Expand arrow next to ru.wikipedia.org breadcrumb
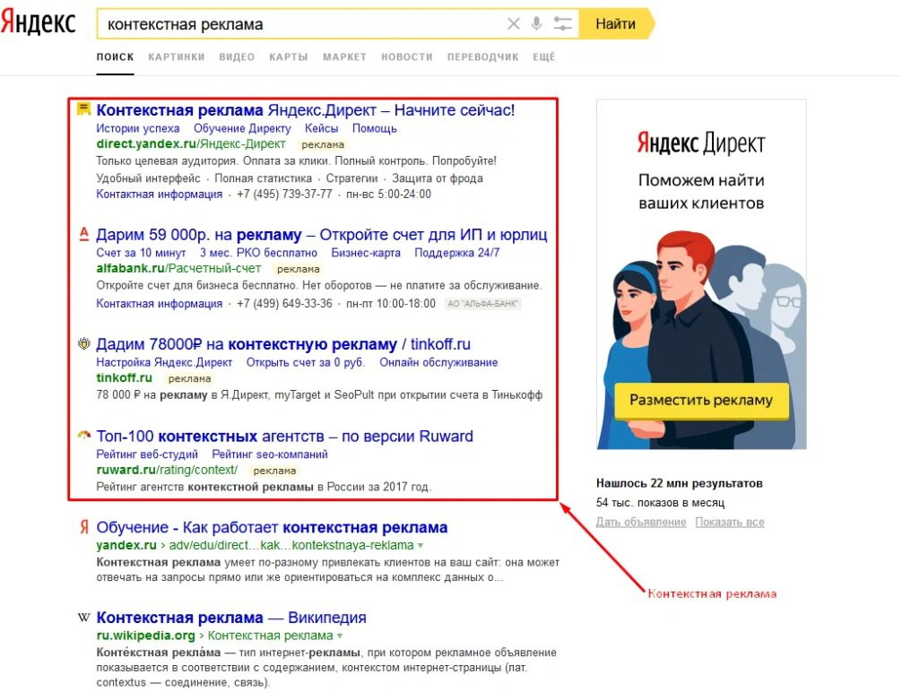 pos(340,636)
